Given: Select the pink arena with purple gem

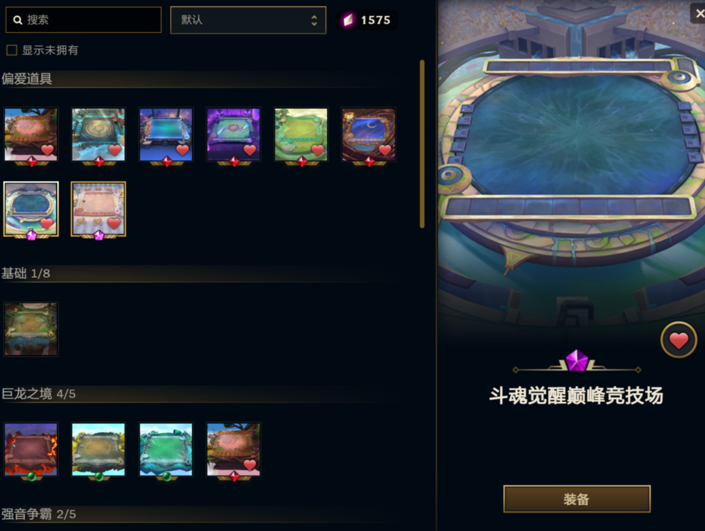Looking at the screenshot, I should [98, 209].
